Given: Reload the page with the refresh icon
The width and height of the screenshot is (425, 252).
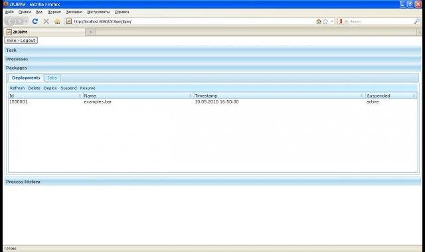Looking at the screenshot, I should point(35,21).
